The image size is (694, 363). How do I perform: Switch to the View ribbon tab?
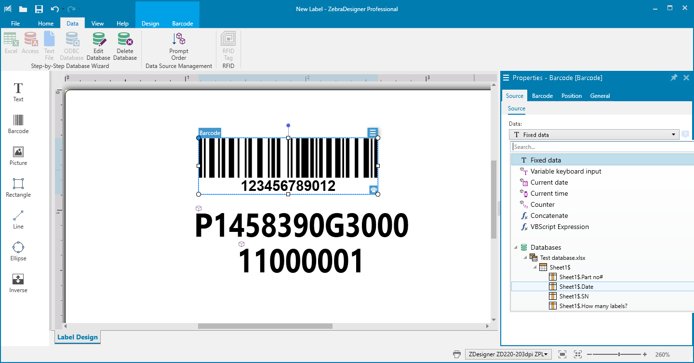click(x=98, y=23)
